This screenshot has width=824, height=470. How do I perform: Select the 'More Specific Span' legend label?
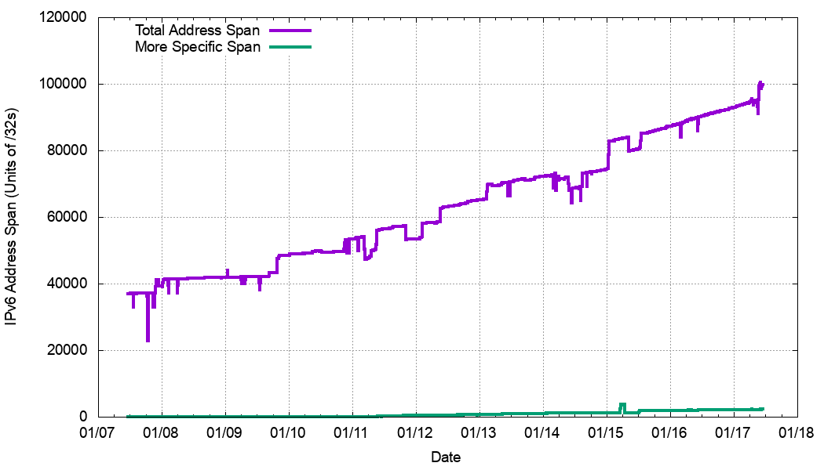coord(197,47)
